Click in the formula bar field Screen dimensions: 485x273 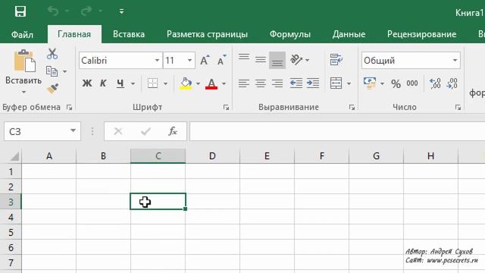[x=337, y=131]
